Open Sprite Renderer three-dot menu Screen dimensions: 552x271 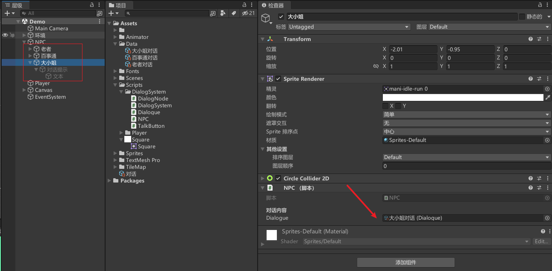point(547,79)
